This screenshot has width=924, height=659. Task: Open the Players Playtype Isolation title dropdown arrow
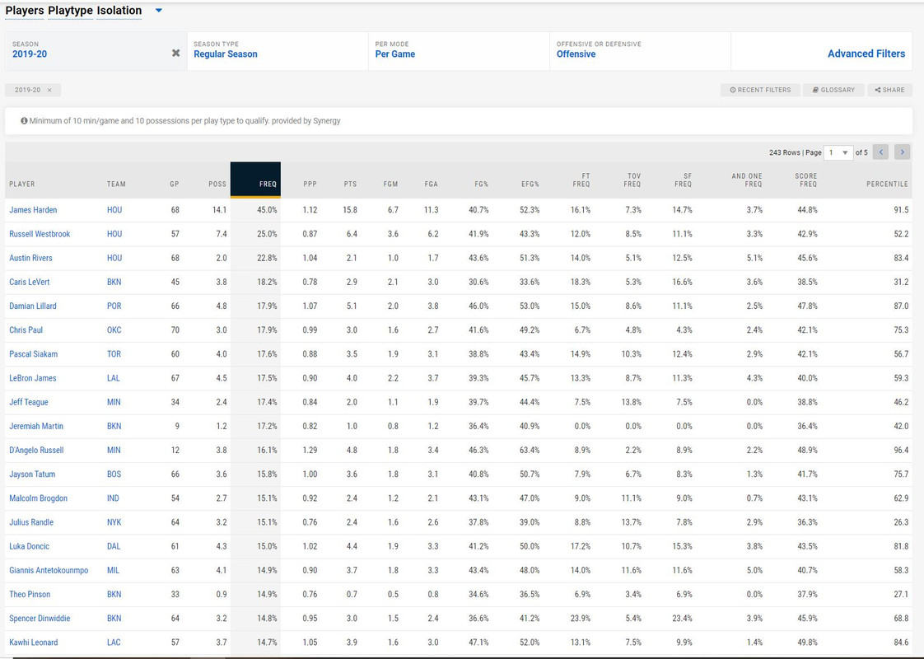pos(158,11)
